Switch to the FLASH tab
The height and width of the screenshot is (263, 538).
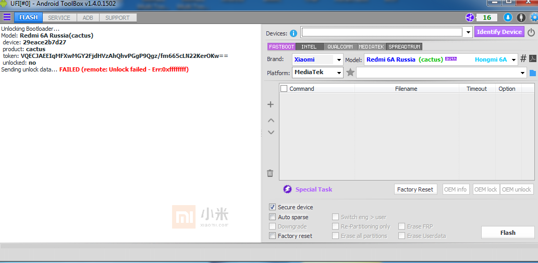click(29, 18)
